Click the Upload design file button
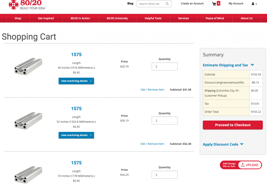267x185 pixels. pos(250,165)
